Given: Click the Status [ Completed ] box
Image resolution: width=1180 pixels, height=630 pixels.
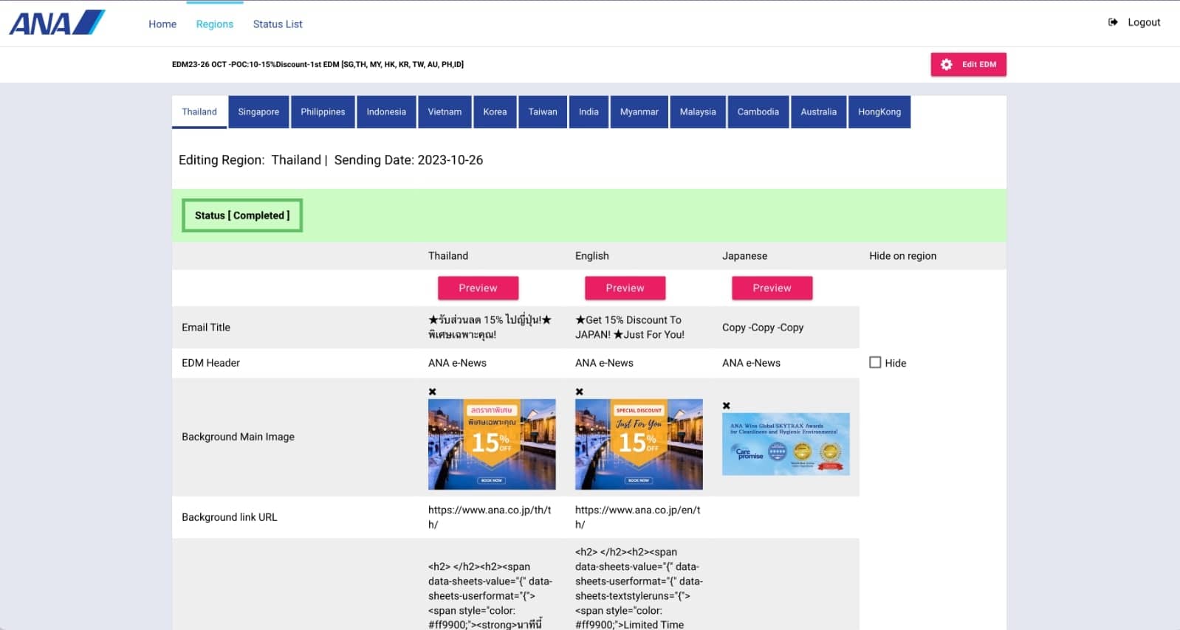Looking at the screenshot, I should coord(242,215).
